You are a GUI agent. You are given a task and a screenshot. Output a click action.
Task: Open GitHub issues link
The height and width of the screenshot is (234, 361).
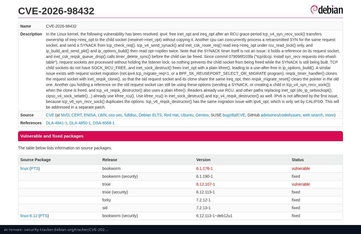pos(295,115)
